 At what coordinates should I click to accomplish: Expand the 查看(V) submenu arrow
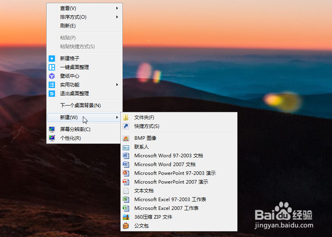117,8
